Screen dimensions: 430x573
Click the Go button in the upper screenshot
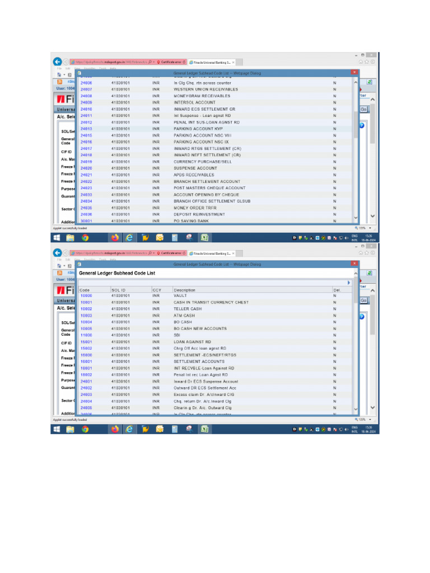pyautogui.click(x=363, y=109)
